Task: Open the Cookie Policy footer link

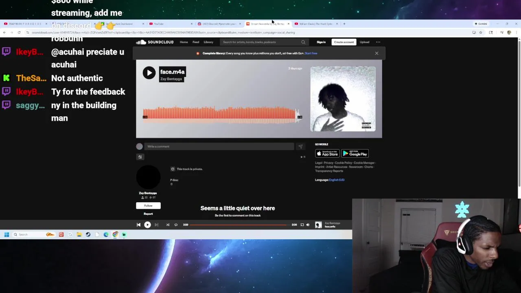Action: 344,163
